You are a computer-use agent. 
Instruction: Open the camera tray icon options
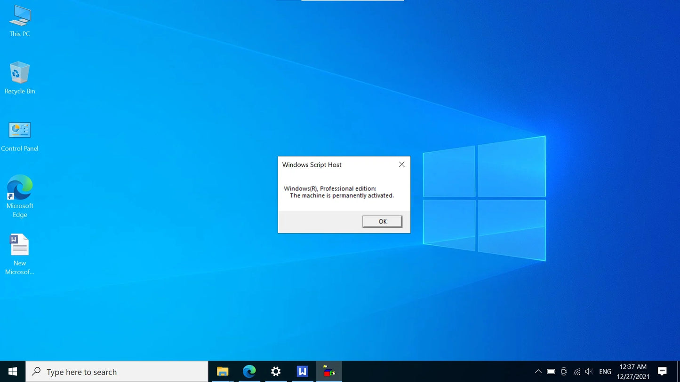pyautogui.click(x=563, y=371)
